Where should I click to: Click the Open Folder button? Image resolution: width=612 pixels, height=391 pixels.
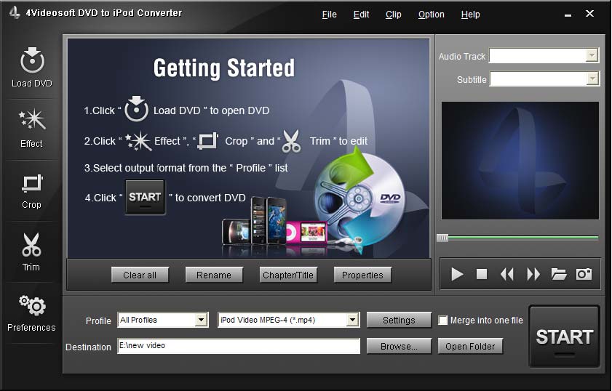point(470,346)
